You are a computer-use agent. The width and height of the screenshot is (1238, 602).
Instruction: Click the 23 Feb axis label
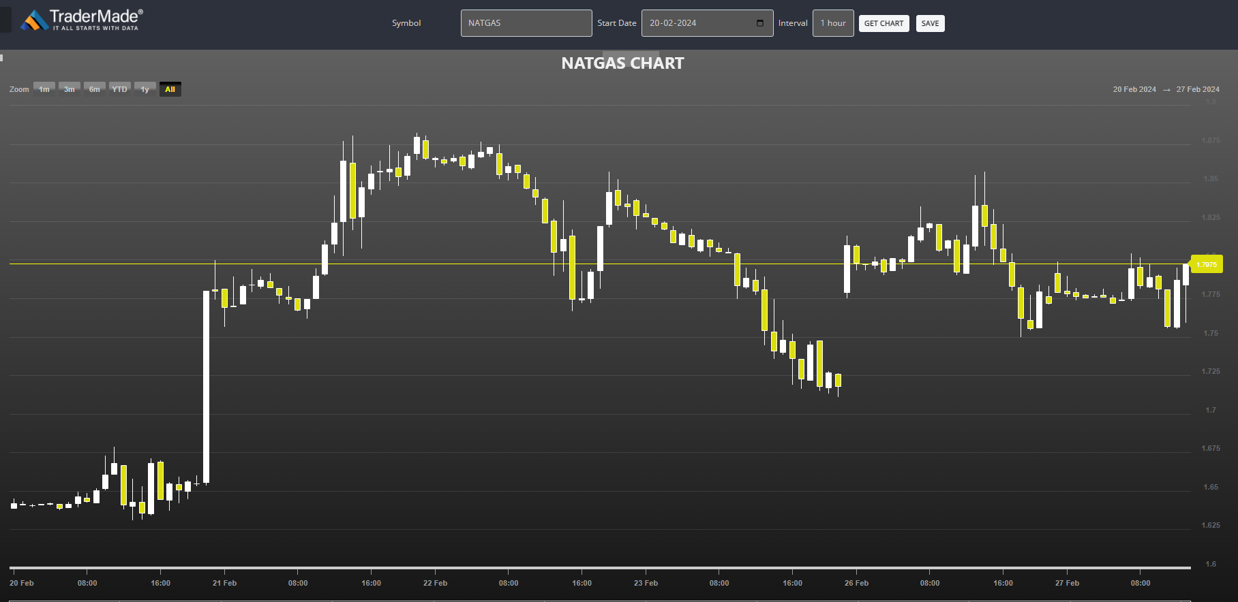(x=646, y=583)
